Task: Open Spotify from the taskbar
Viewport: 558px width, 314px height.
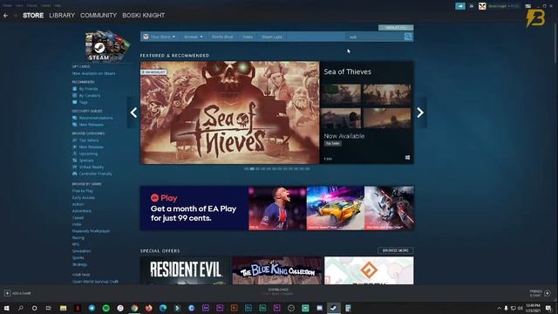Action: tap(106, 308)
